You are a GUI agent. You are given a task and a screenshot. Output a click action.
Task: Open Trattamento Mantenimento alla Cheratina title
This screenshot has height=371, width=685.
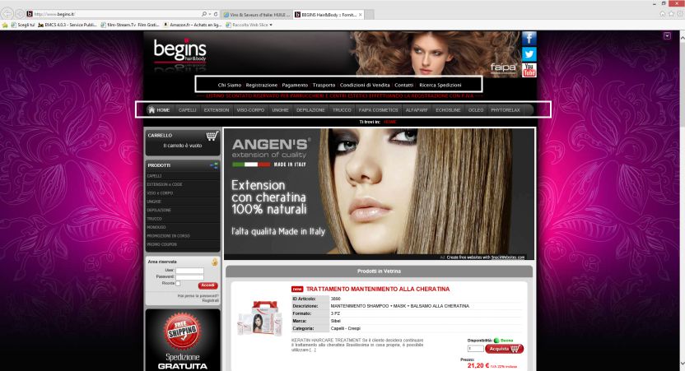[378, 289]
